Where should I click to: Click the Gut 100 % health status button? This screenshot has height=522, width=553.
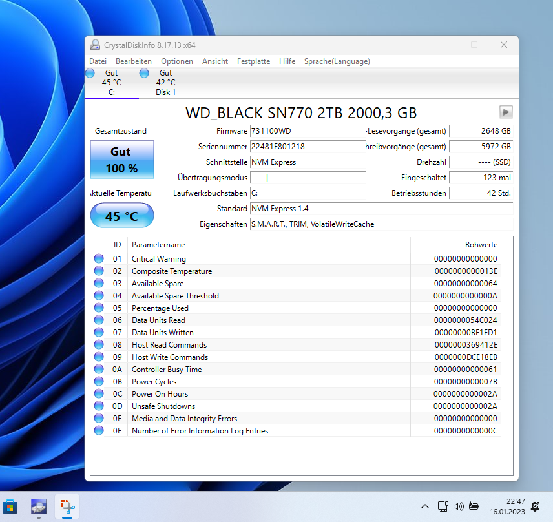click(x=122, y=160)
